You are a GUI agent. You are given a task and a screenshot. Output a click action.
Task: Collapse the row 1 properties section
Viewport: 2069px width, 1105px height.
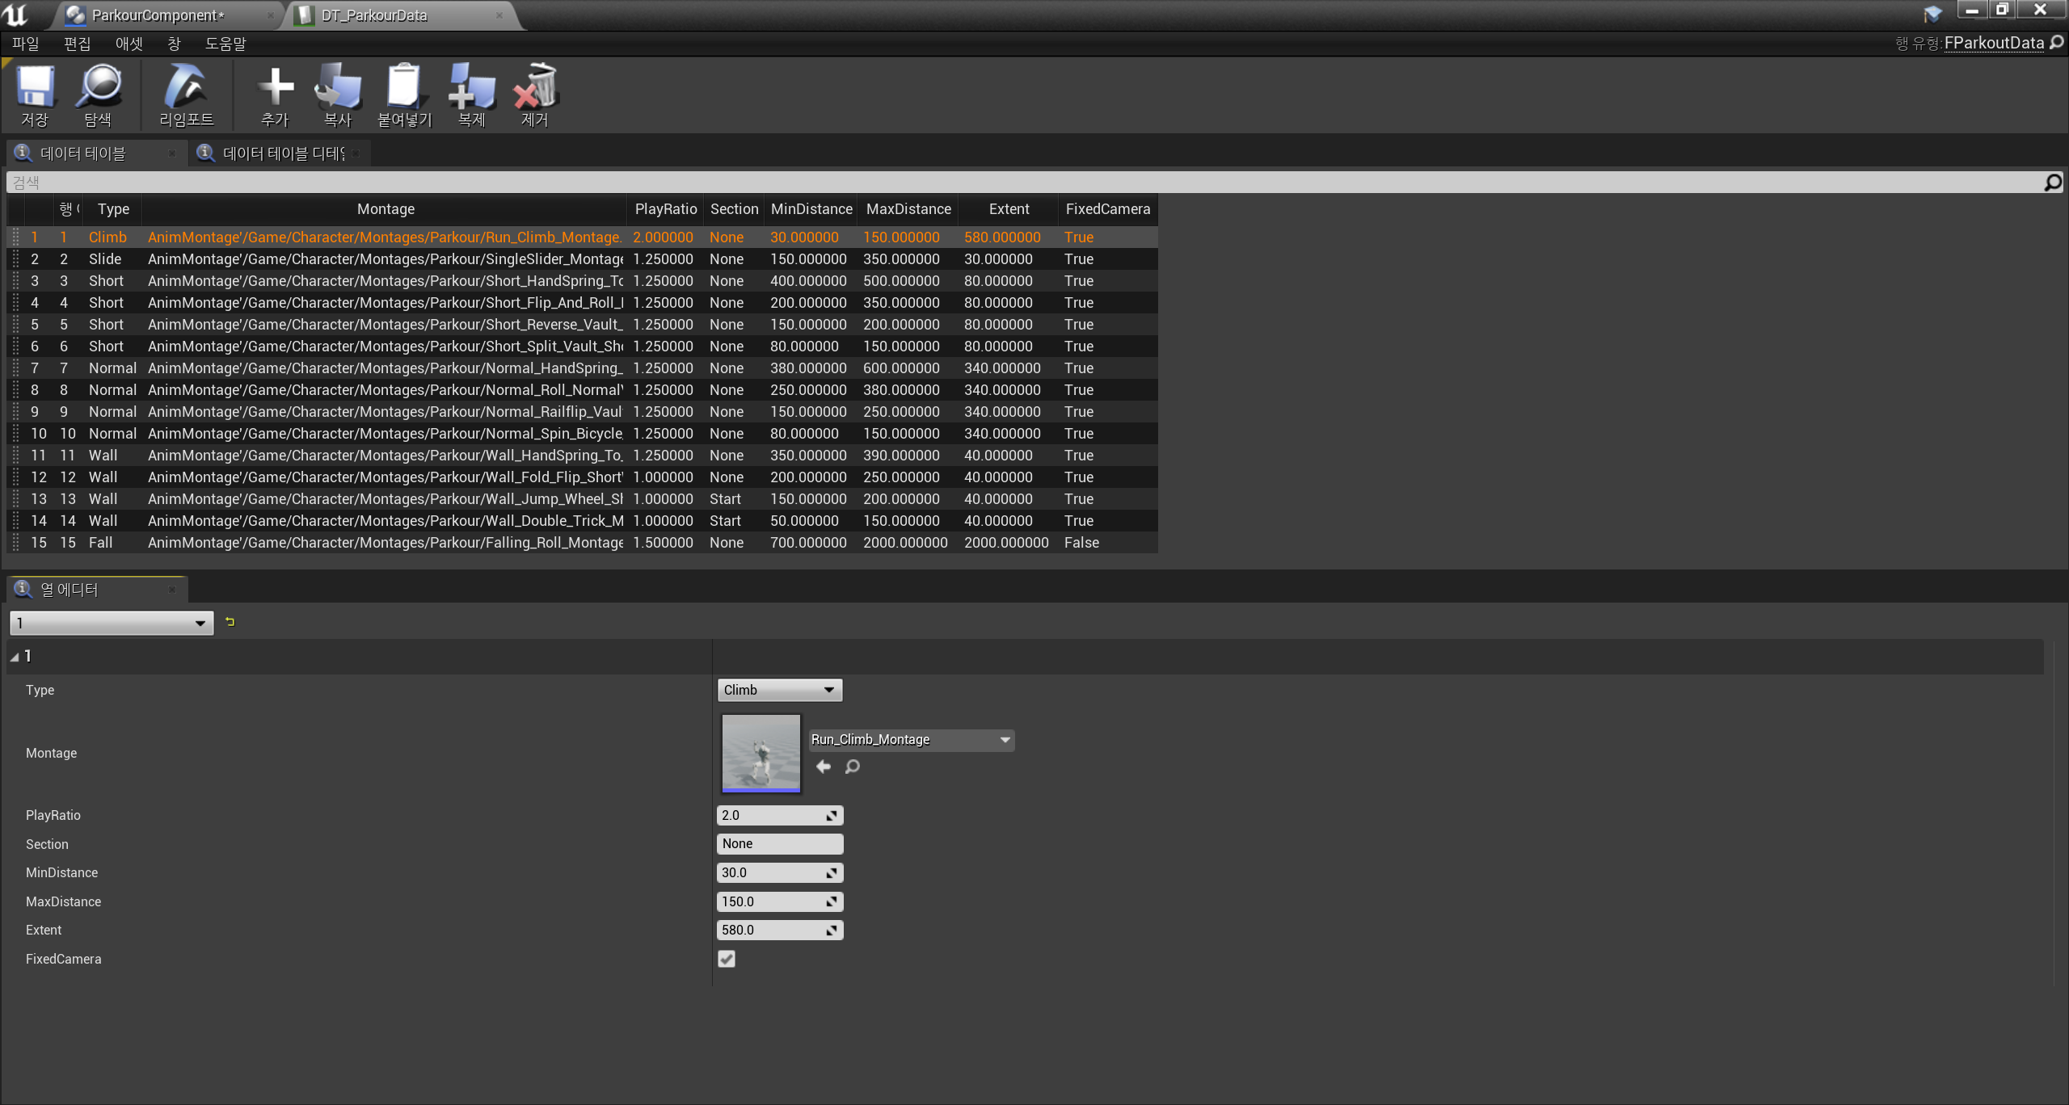tap(15, 657)
